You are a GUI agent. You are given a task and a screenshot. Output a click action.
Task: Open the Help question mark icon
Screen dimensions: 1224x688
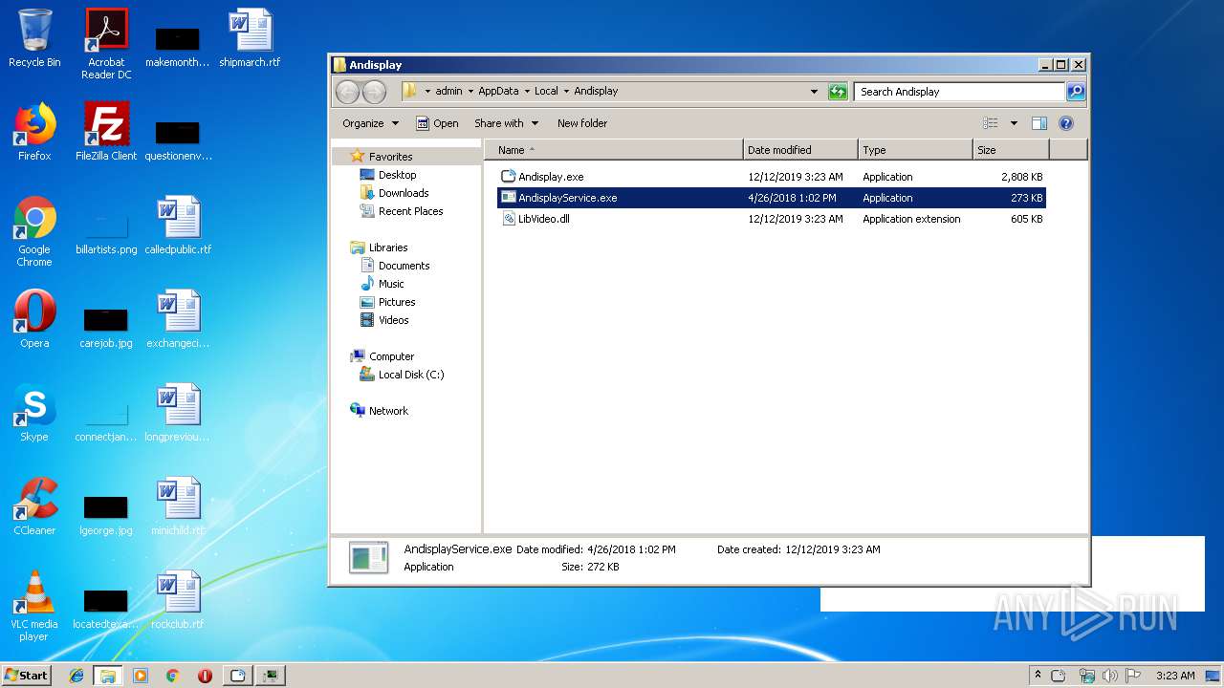click(1066, 123)
